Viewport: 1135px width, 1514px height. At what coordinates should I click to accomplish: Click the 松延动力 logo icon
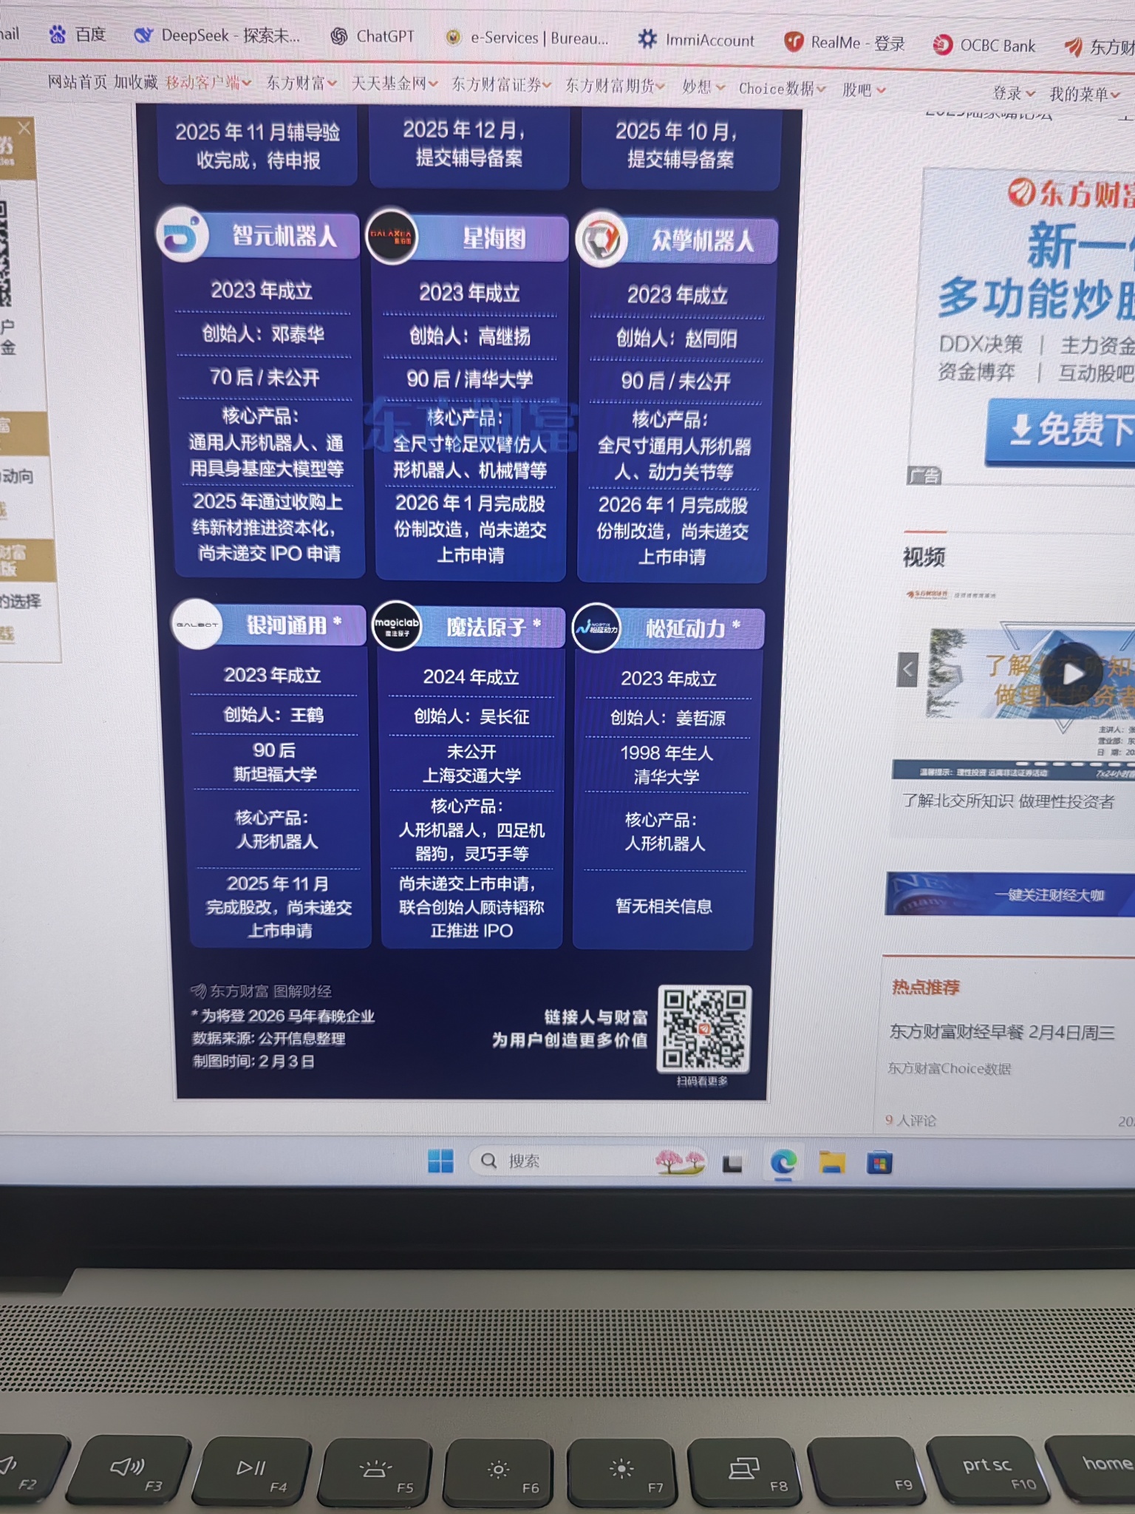pyautogui.click(x=596, y=628)
